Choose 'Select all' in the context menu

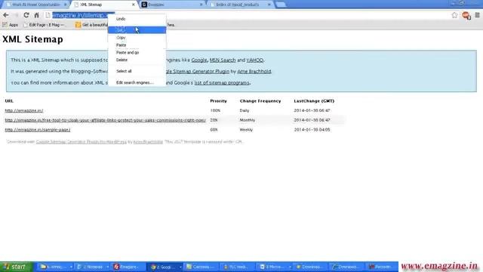tap(137, 71)
